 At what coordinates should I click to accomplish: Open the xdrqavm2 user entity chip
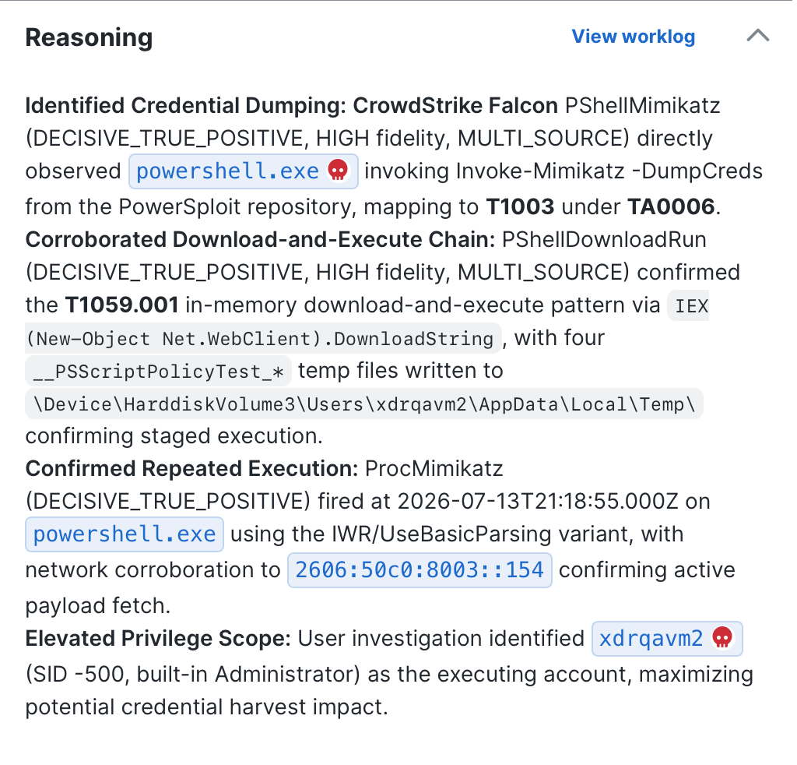click(x=667, y=638)
